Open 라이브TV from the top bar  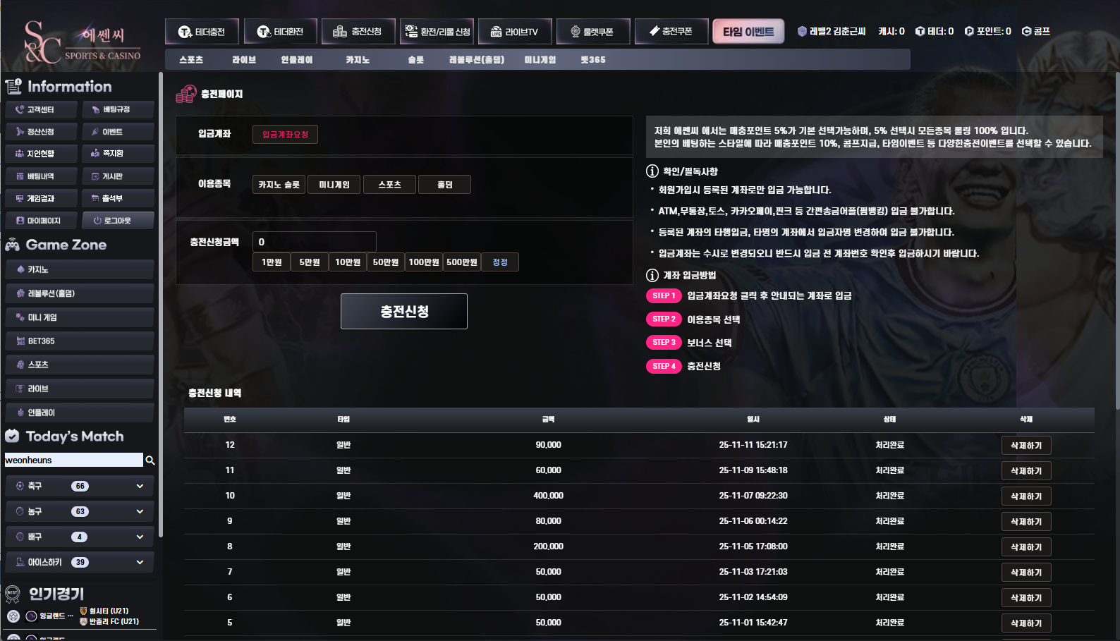tap(514, 32)
